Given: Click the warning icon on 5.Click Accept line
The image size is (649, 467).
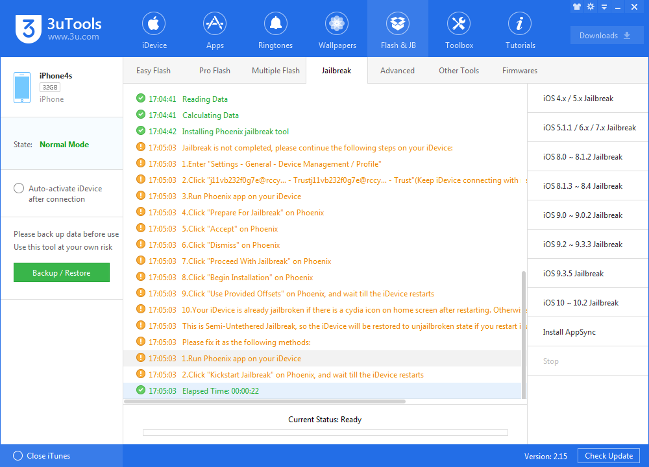Looking at the screenshot, I should coord(141,228).
